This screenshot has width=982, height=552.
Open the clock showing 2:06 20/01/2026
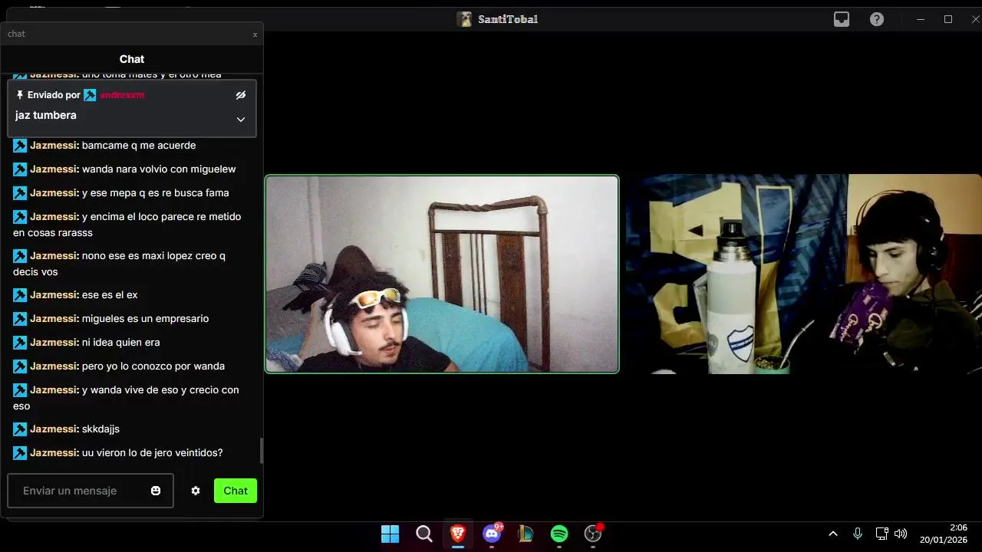[944, 534]
